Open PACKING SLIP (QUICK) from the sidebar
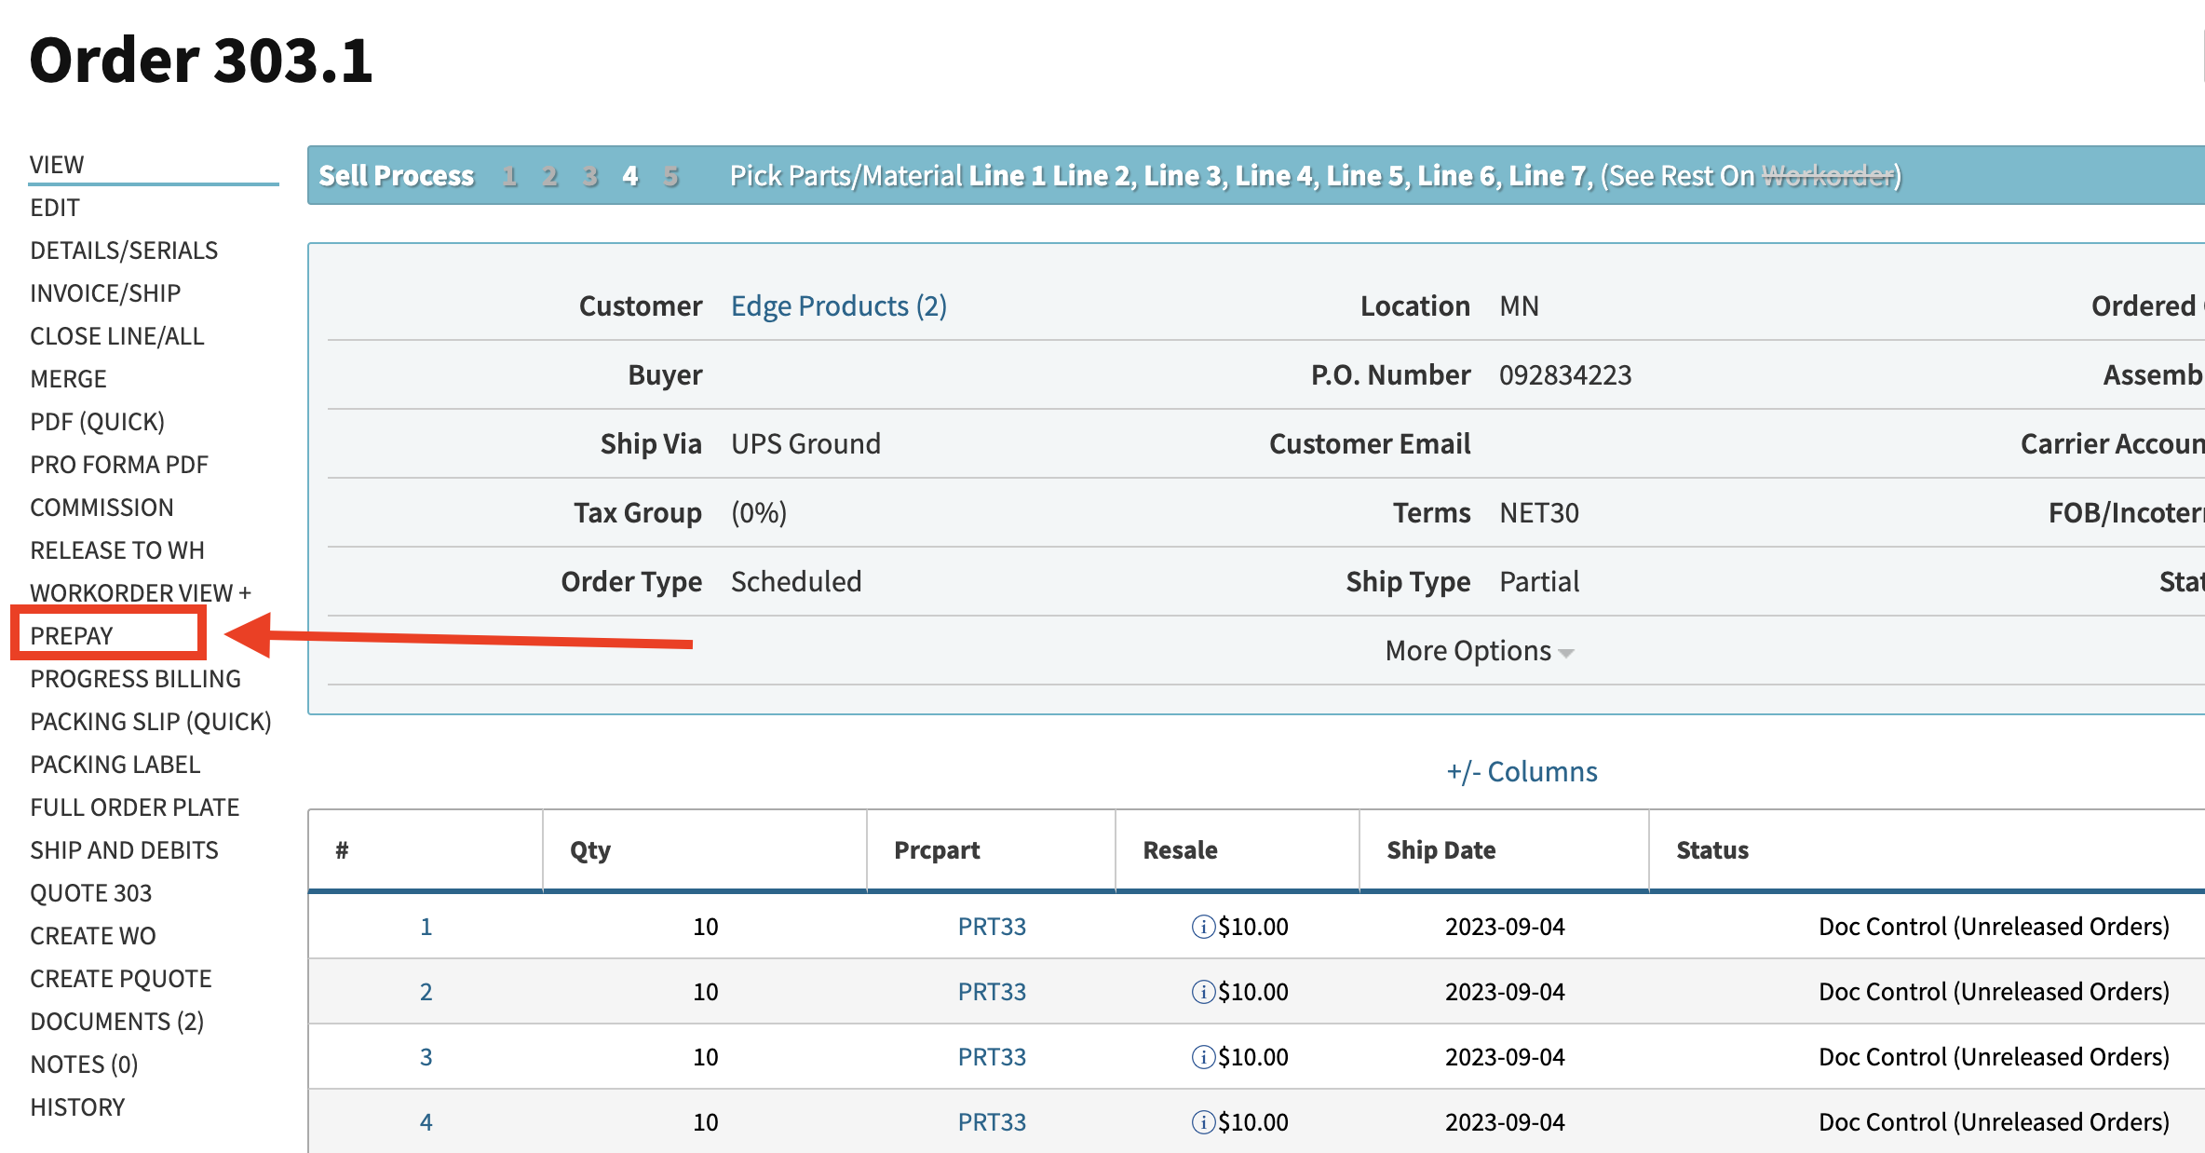Image resolution: width=2205 pixels, height=1153 pixels. pos(151,722)
